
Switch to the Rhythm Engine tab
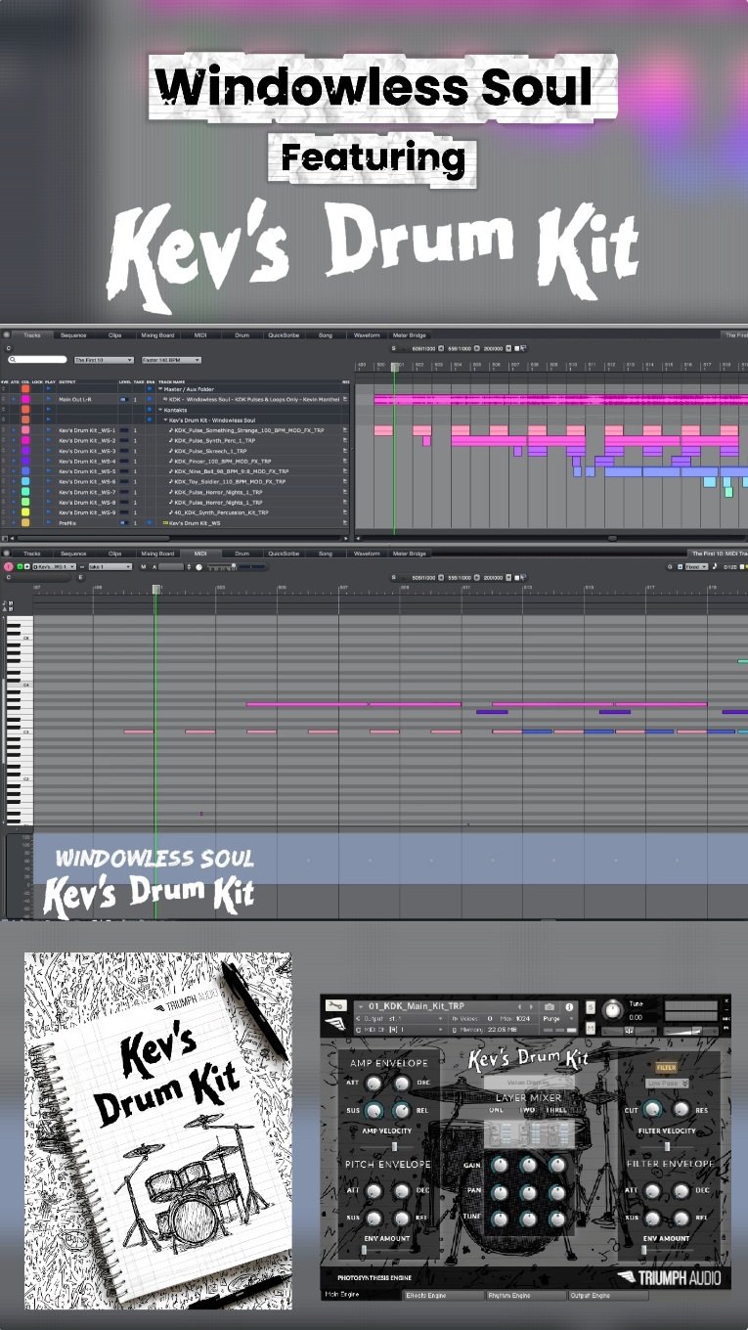pyautogui.click(x=526, y=1296)
